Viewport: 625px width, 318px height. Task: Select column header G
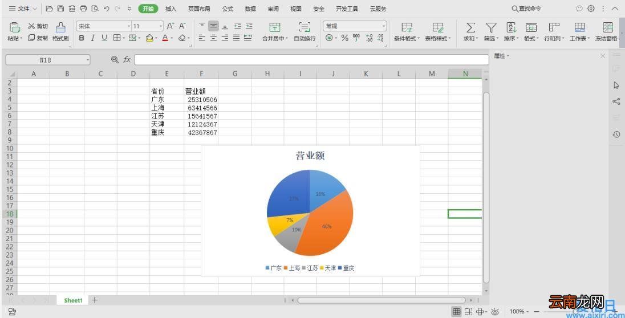click(235, 74)
